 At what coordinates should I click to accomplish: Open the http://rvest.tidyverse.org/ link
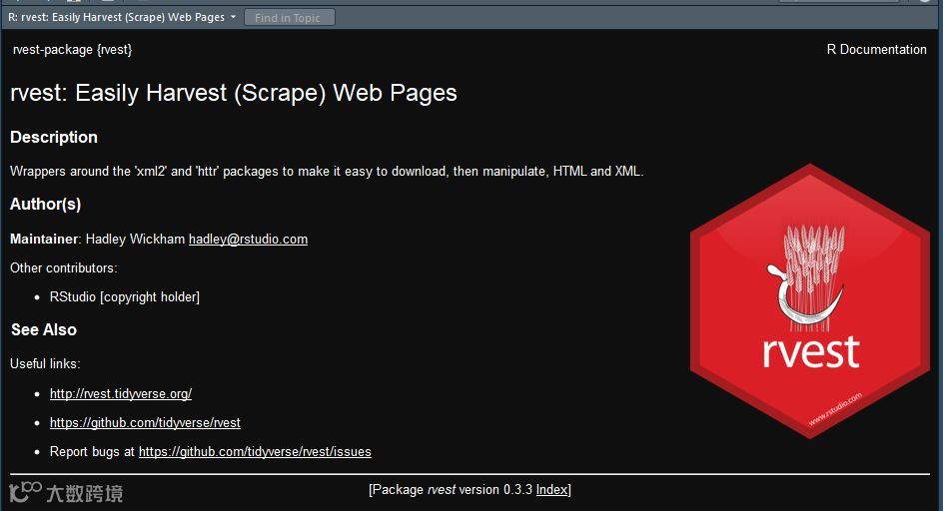(121, 394)
